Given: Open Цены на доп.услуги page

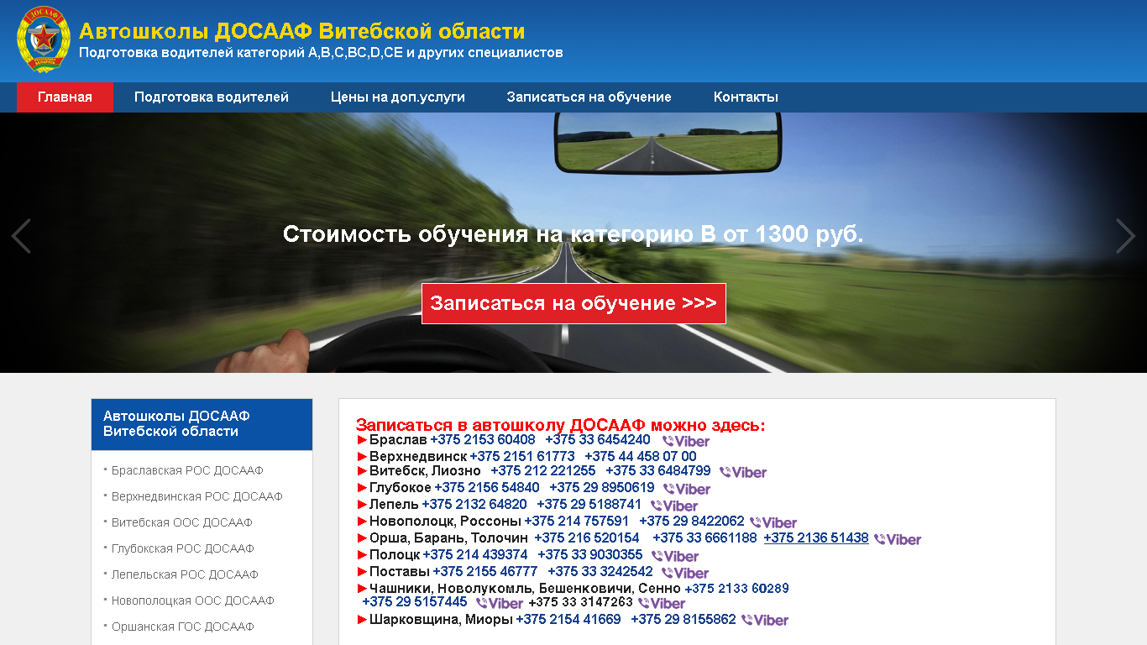Looking at the screenshot, I should (x=398, y=97).
